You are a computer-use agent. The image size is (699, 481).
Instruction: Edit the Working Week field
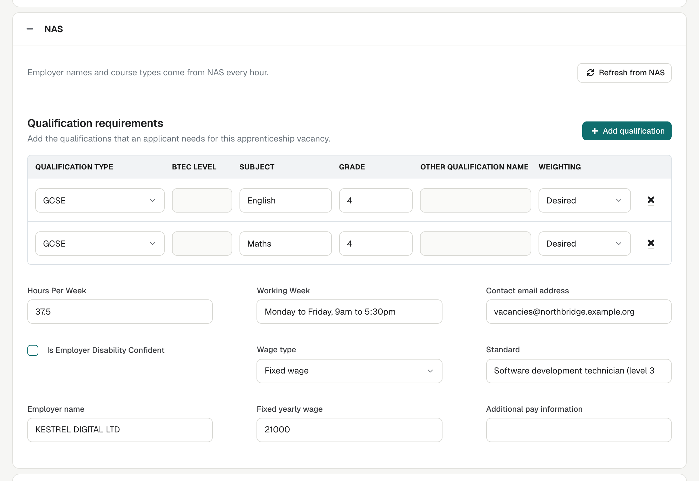coord(349,312)
